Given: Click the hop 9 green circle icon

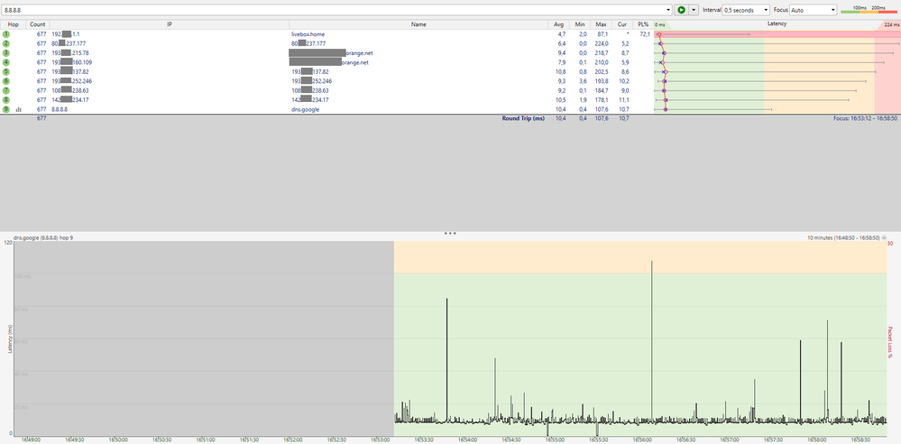Looking at the screenshot, I should pyautogui.click(x=6, y=109).
